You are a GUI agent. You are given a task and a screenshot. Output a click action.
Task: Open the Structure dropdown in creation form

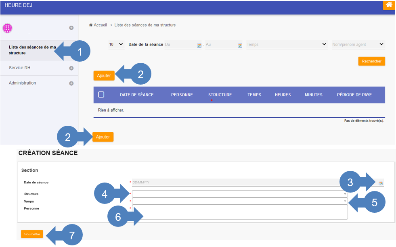240,194
